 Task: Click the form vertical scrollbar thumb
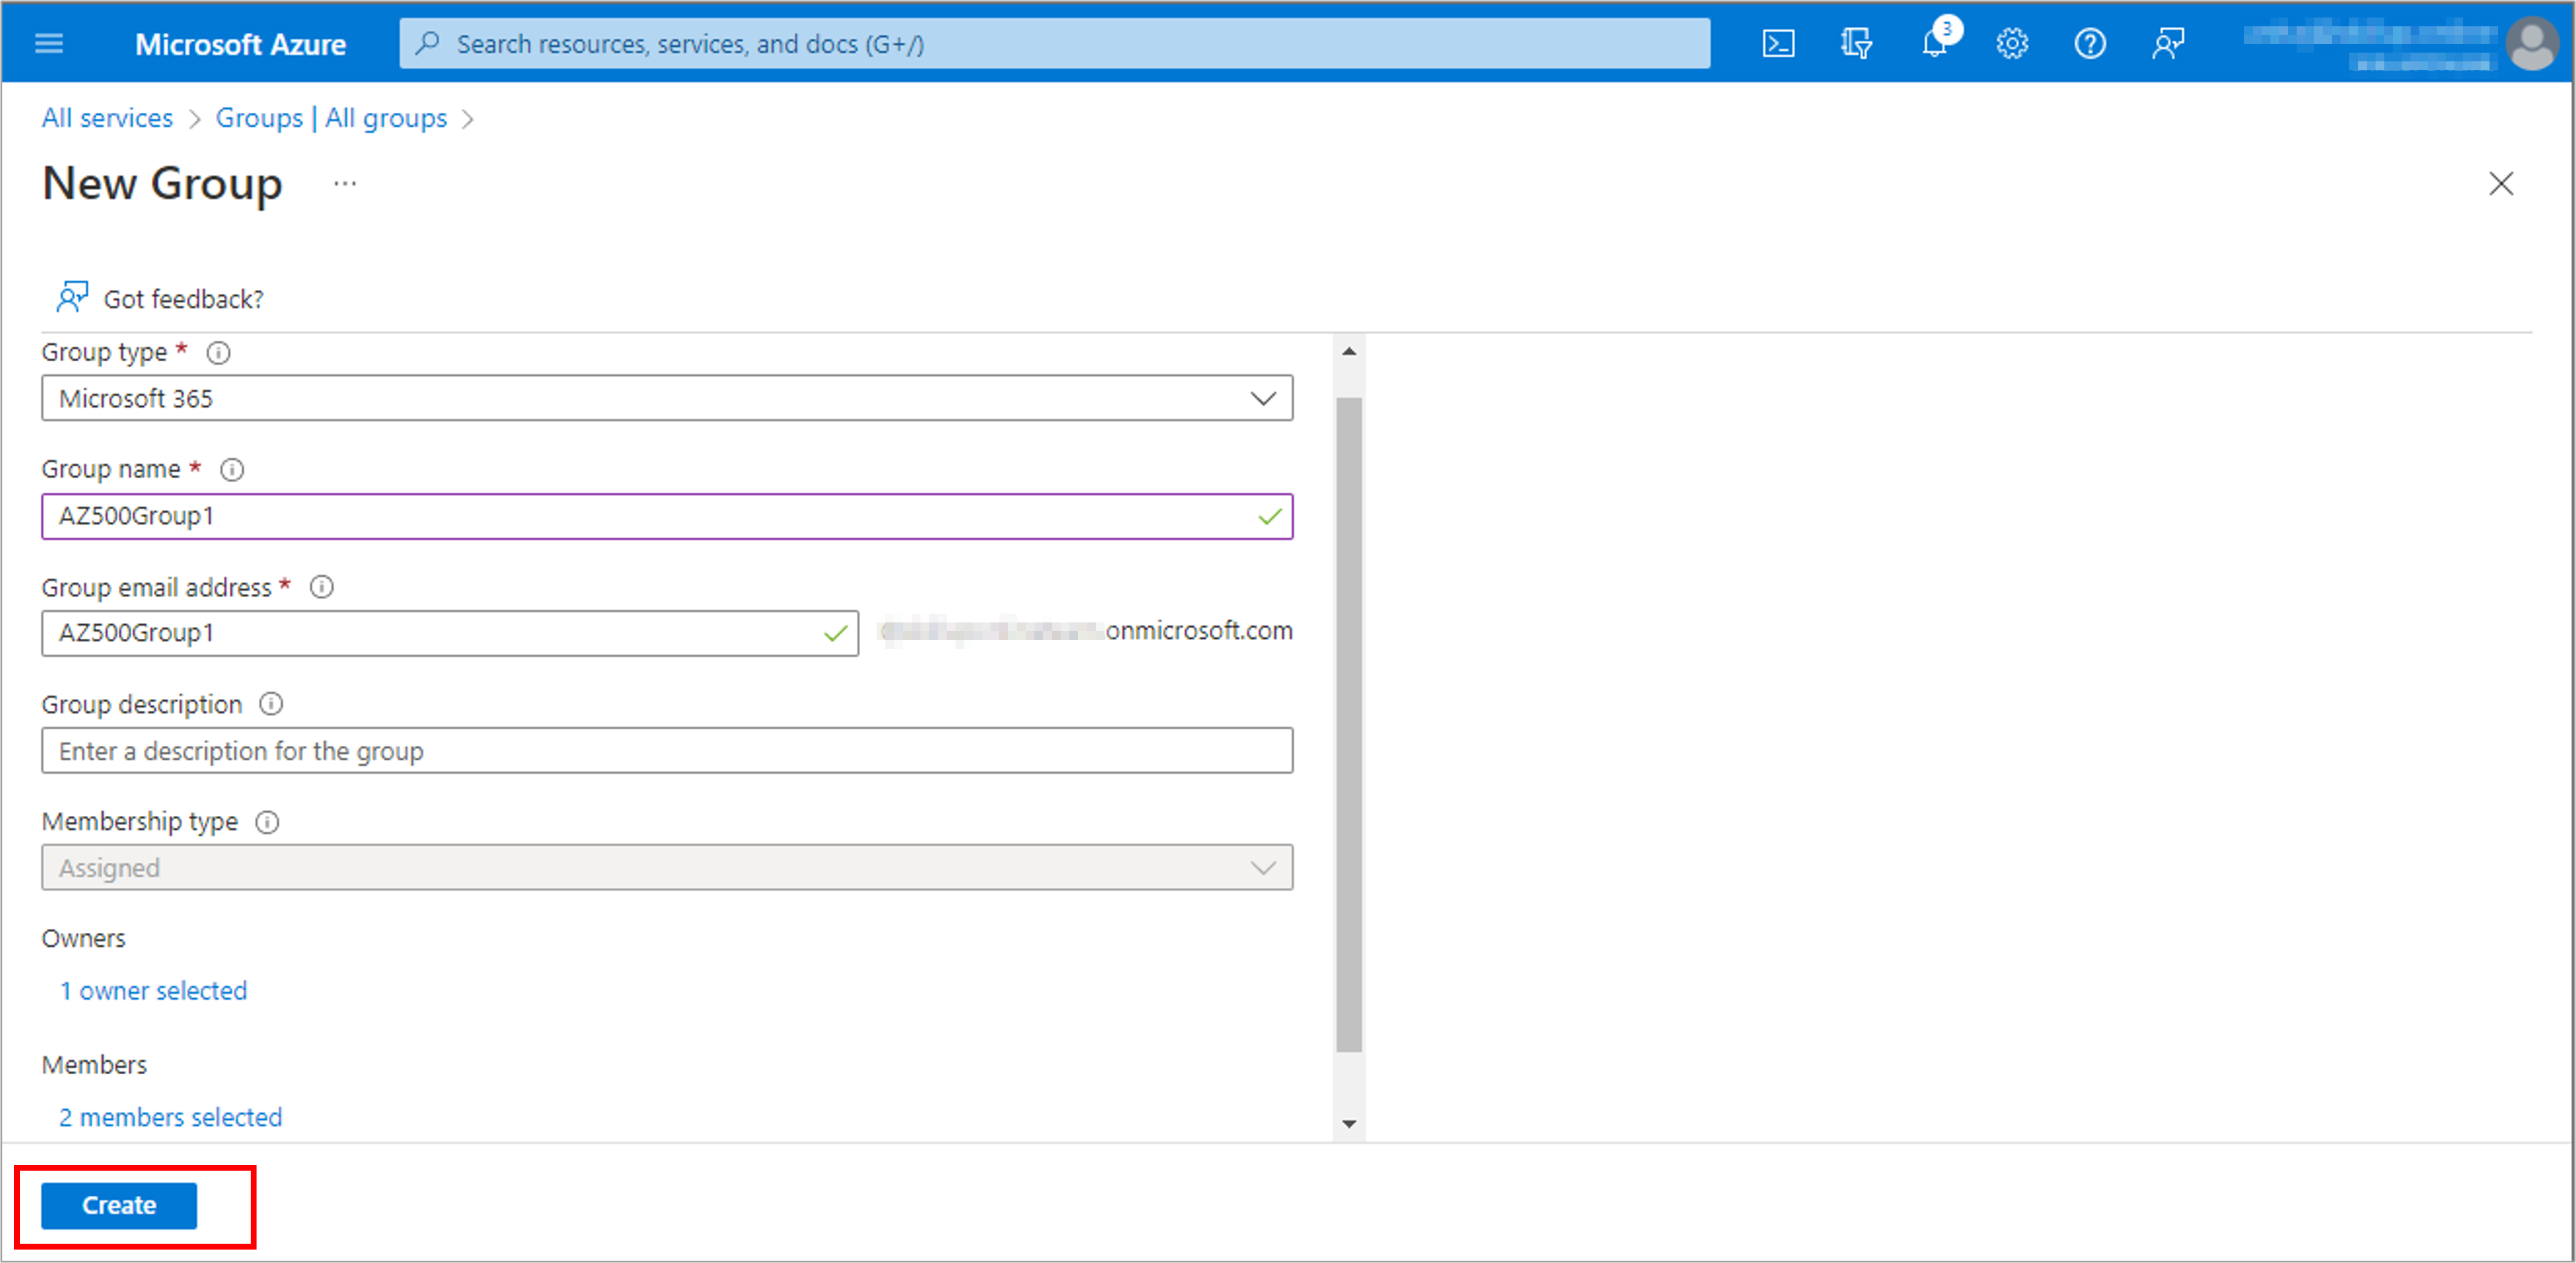(1348, 725)
